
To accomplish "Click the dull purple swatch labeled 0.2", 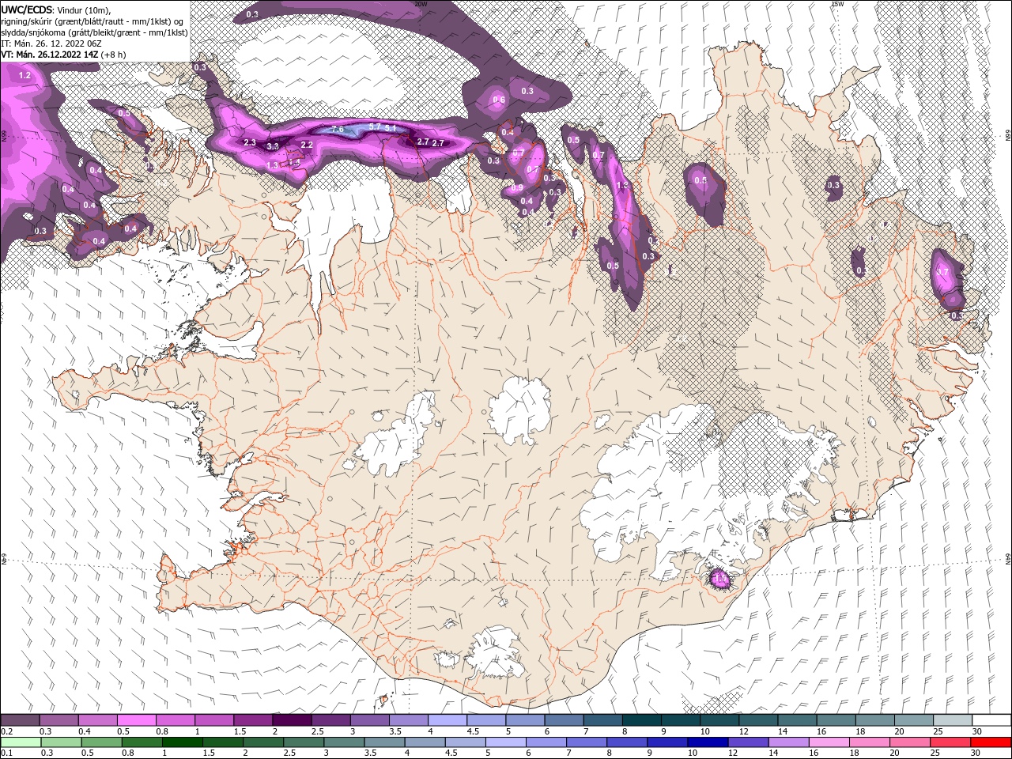I will [x=20, y=720].
